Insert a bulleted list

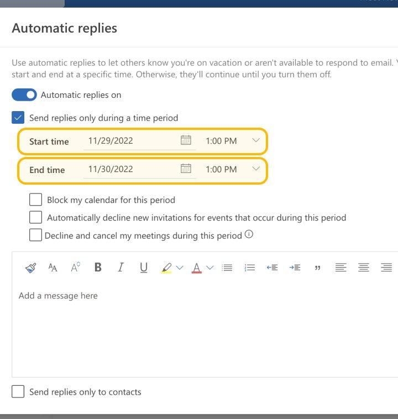point(227,268)
